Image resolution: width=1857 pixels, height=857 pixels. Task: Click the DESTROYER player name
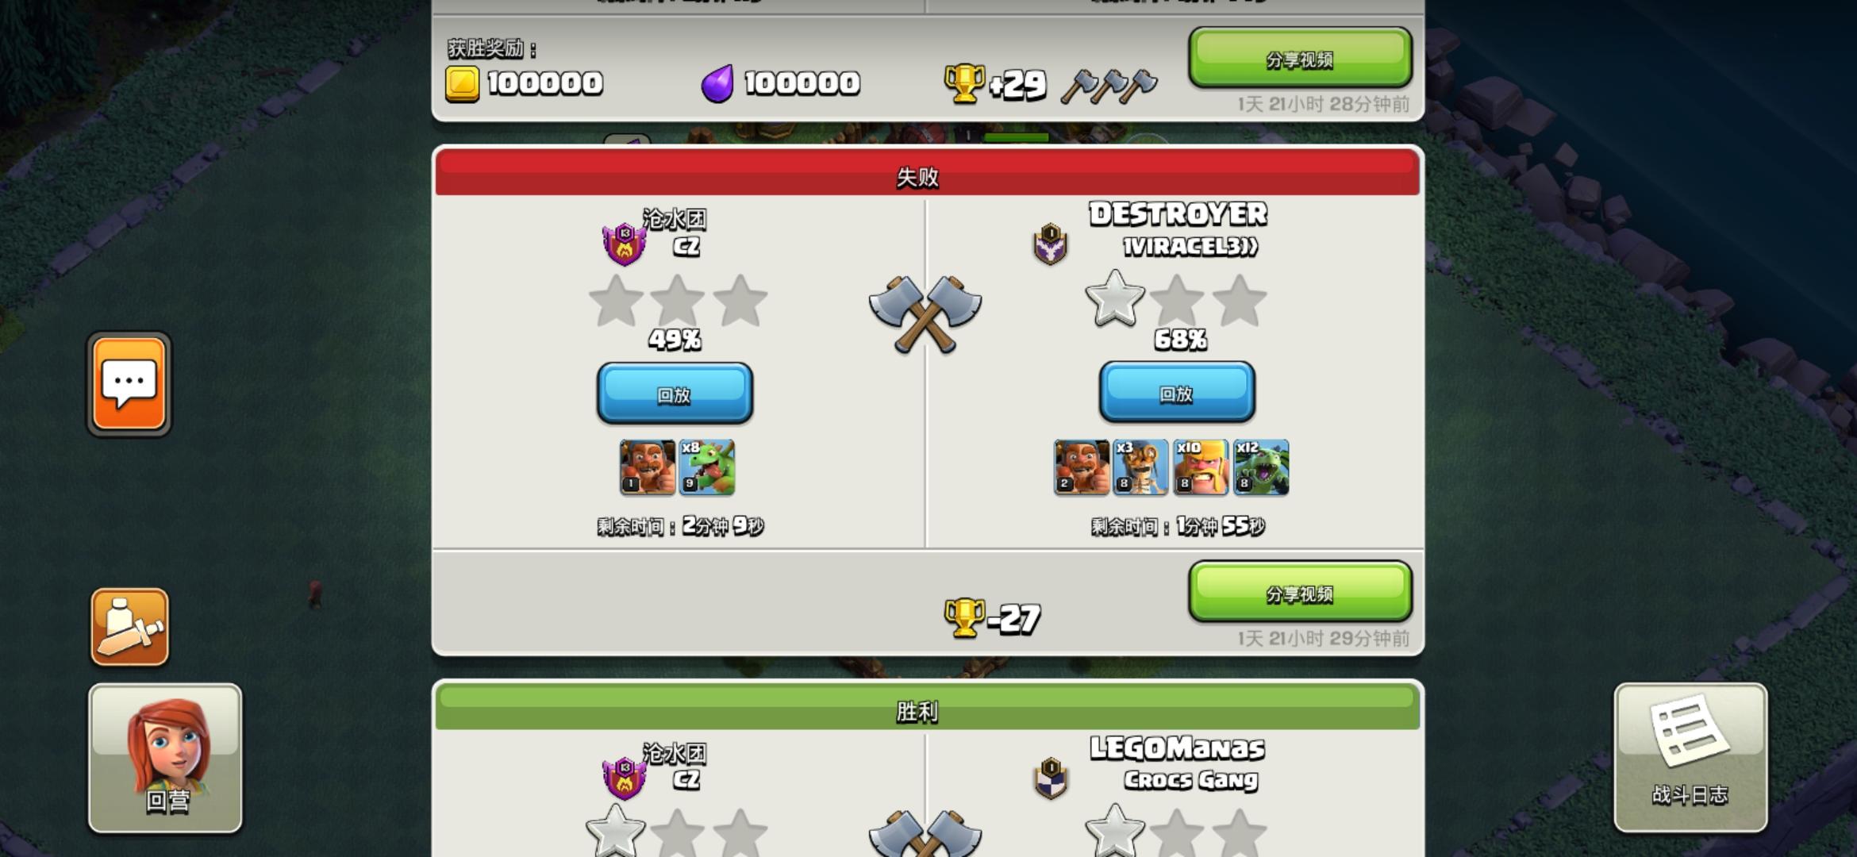[x=1178, y=213]
